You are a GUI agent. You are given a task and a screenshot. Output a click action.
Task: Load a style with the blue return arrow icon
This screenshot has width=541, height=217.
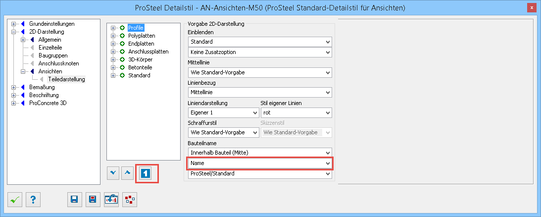pyautogui.click(x=111, y=199)
